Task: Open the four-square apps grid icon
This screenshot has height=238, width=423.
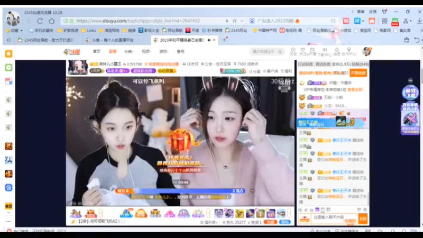Action: [384, 21]
